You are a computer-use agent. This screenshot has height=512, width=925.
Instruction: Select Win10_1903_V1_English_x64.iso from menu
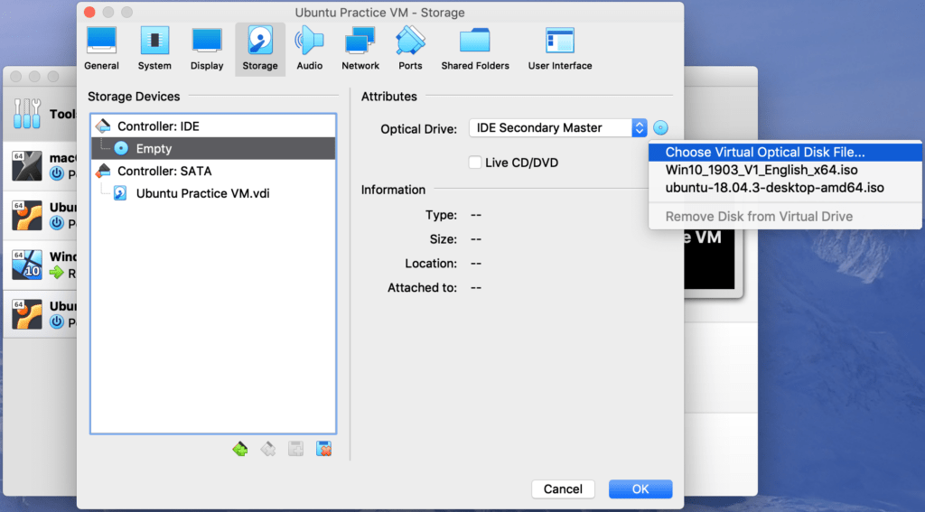(x=785, y=170)
